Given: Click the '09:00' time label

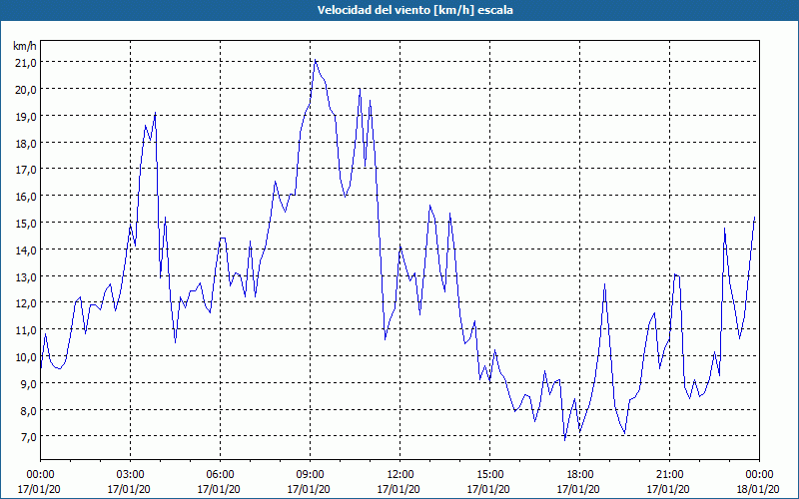Looking at the screenshot, I should pos(310,475).
